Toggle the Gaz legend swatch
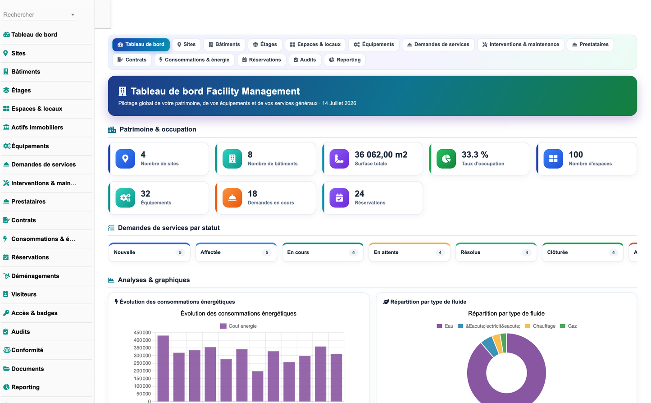 (x=563, y=326)
